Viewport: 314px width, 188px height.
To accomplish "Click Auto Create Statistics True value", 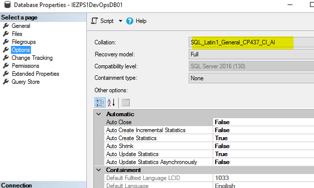I will click(x=221, y=138).
